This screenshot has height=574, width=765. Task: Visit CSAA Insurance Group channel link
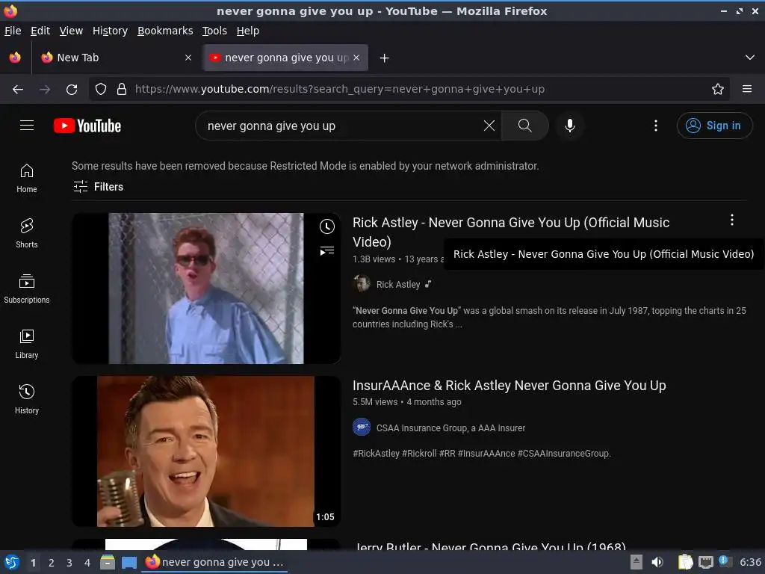(450, 428)
